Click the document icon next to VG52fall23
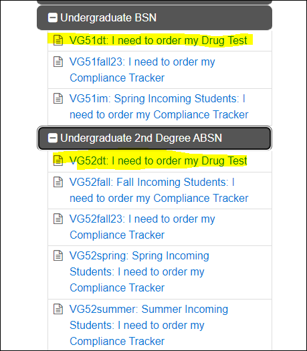The height and width of the screenshot is (351, 307). pos(58,219)
